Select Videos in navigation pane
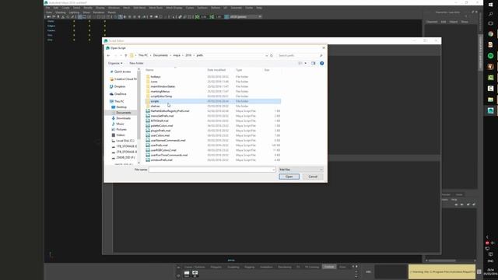 (121, 135)
